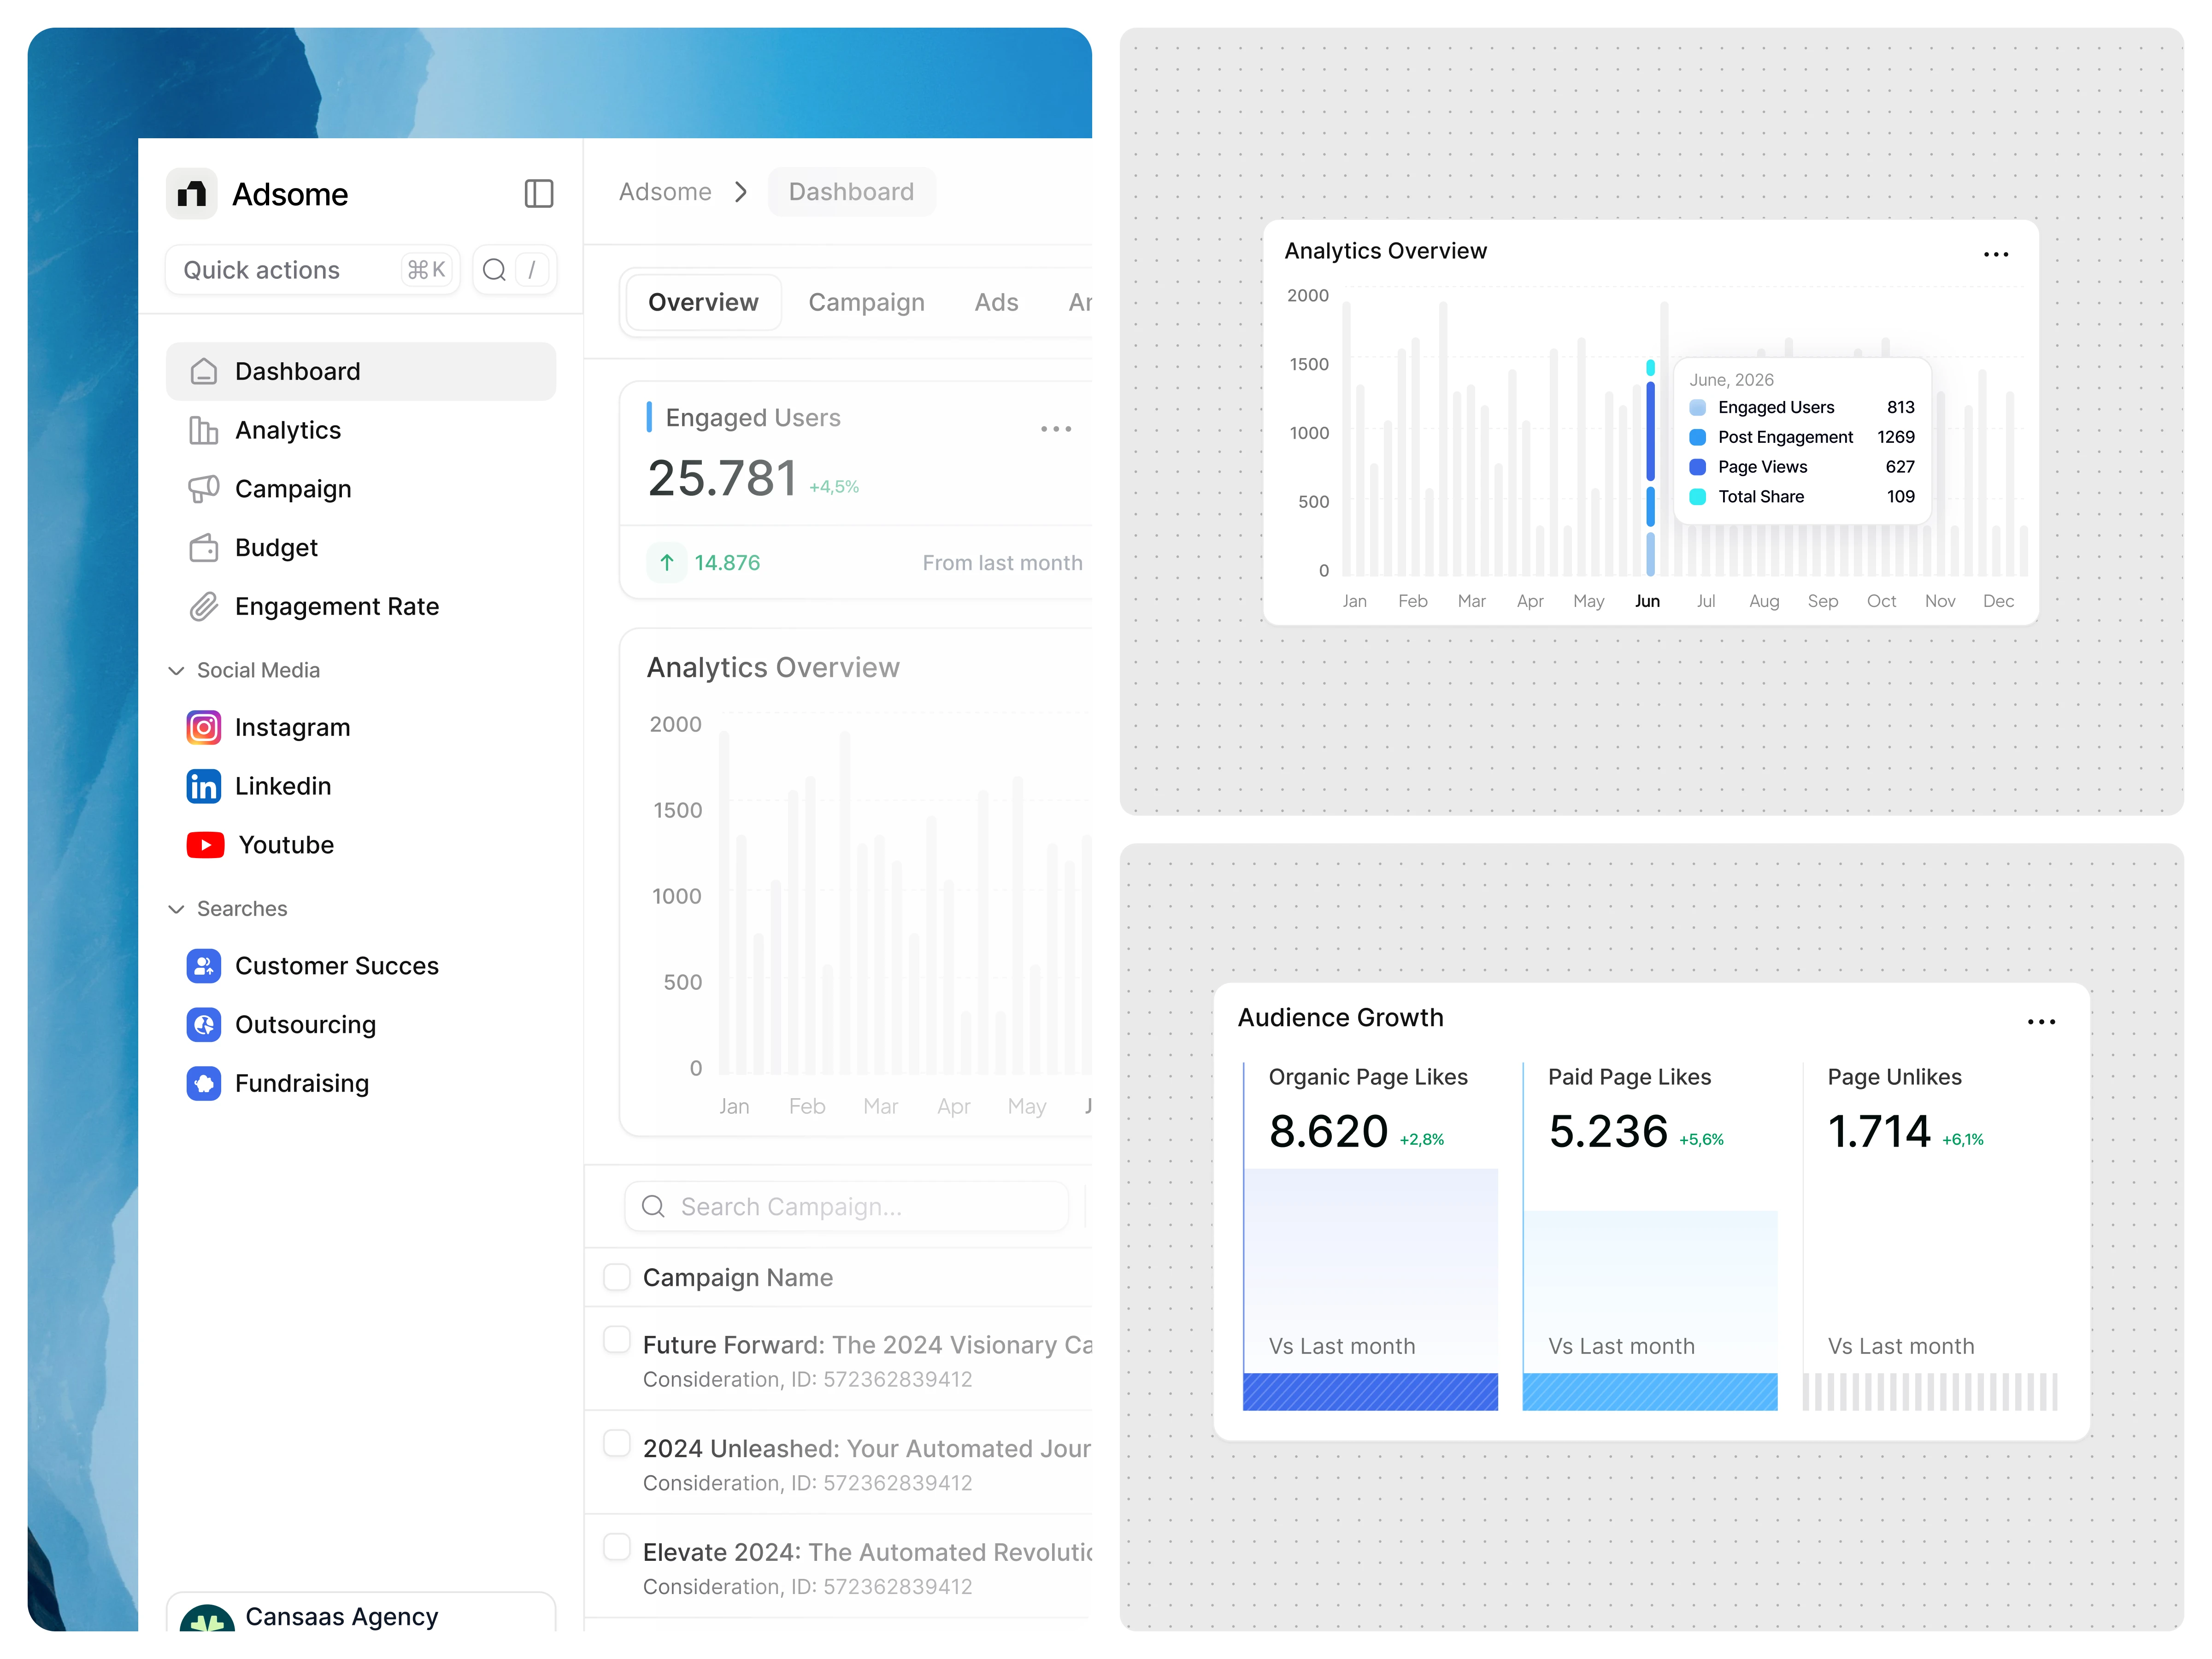Open Analytics via its bar chart icon
The image size is (2212, 1659).
coord(203,430)
